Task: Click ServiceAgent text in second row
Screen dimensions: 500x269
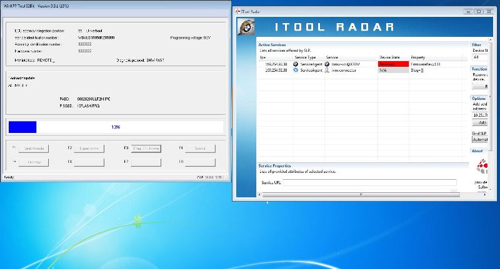Action: point(311,71)
